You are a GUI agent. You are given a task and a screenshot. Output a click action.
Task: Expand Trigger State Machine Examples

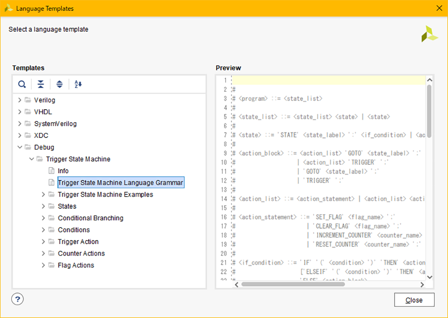point(43,194)
